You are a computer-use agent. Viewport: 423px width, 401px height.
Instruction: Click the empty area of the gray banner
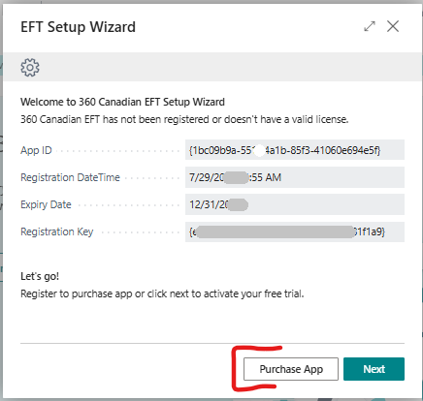pos(226,67)
